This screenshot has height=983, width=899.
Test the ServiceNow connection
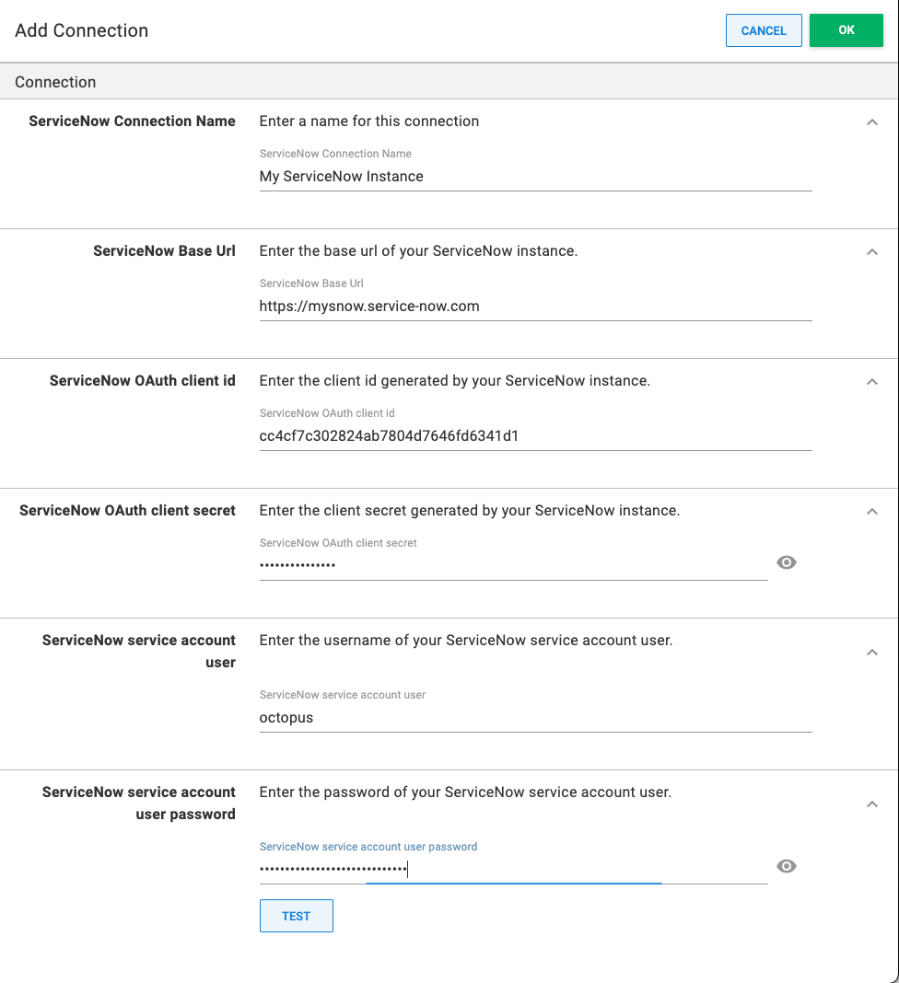(x=296, y=915)
